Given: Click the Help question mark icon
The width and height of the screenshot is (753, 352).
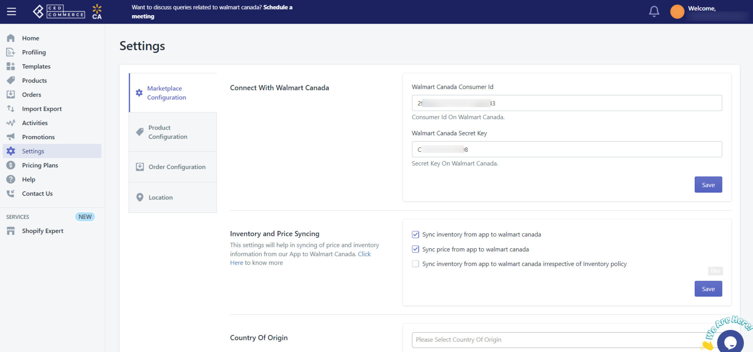Looking at the screenshot, I should pyautogui.click(x=11, y=179).
